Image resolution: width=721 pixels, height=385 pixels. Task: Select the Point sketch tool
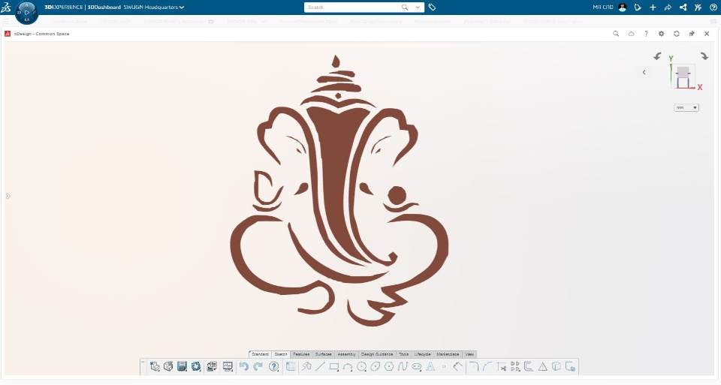[x=444, y=366]
